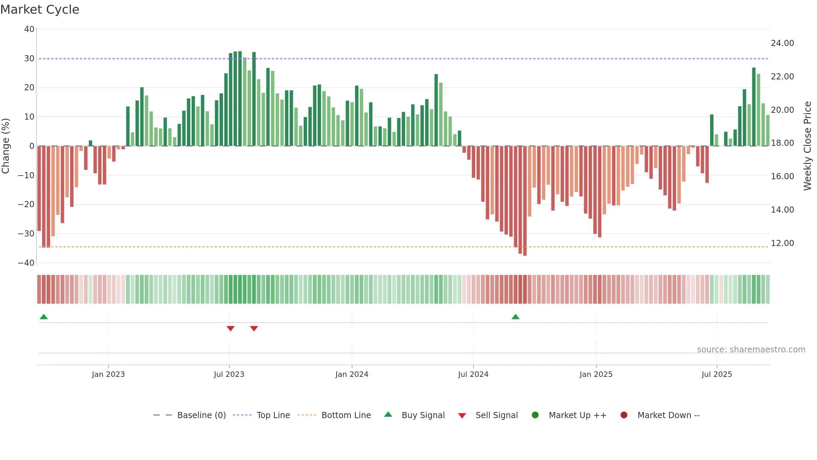The height and width of the screenshot is (460, 817).
Task: Click the Buy Signal legend label
Action: 423,415
